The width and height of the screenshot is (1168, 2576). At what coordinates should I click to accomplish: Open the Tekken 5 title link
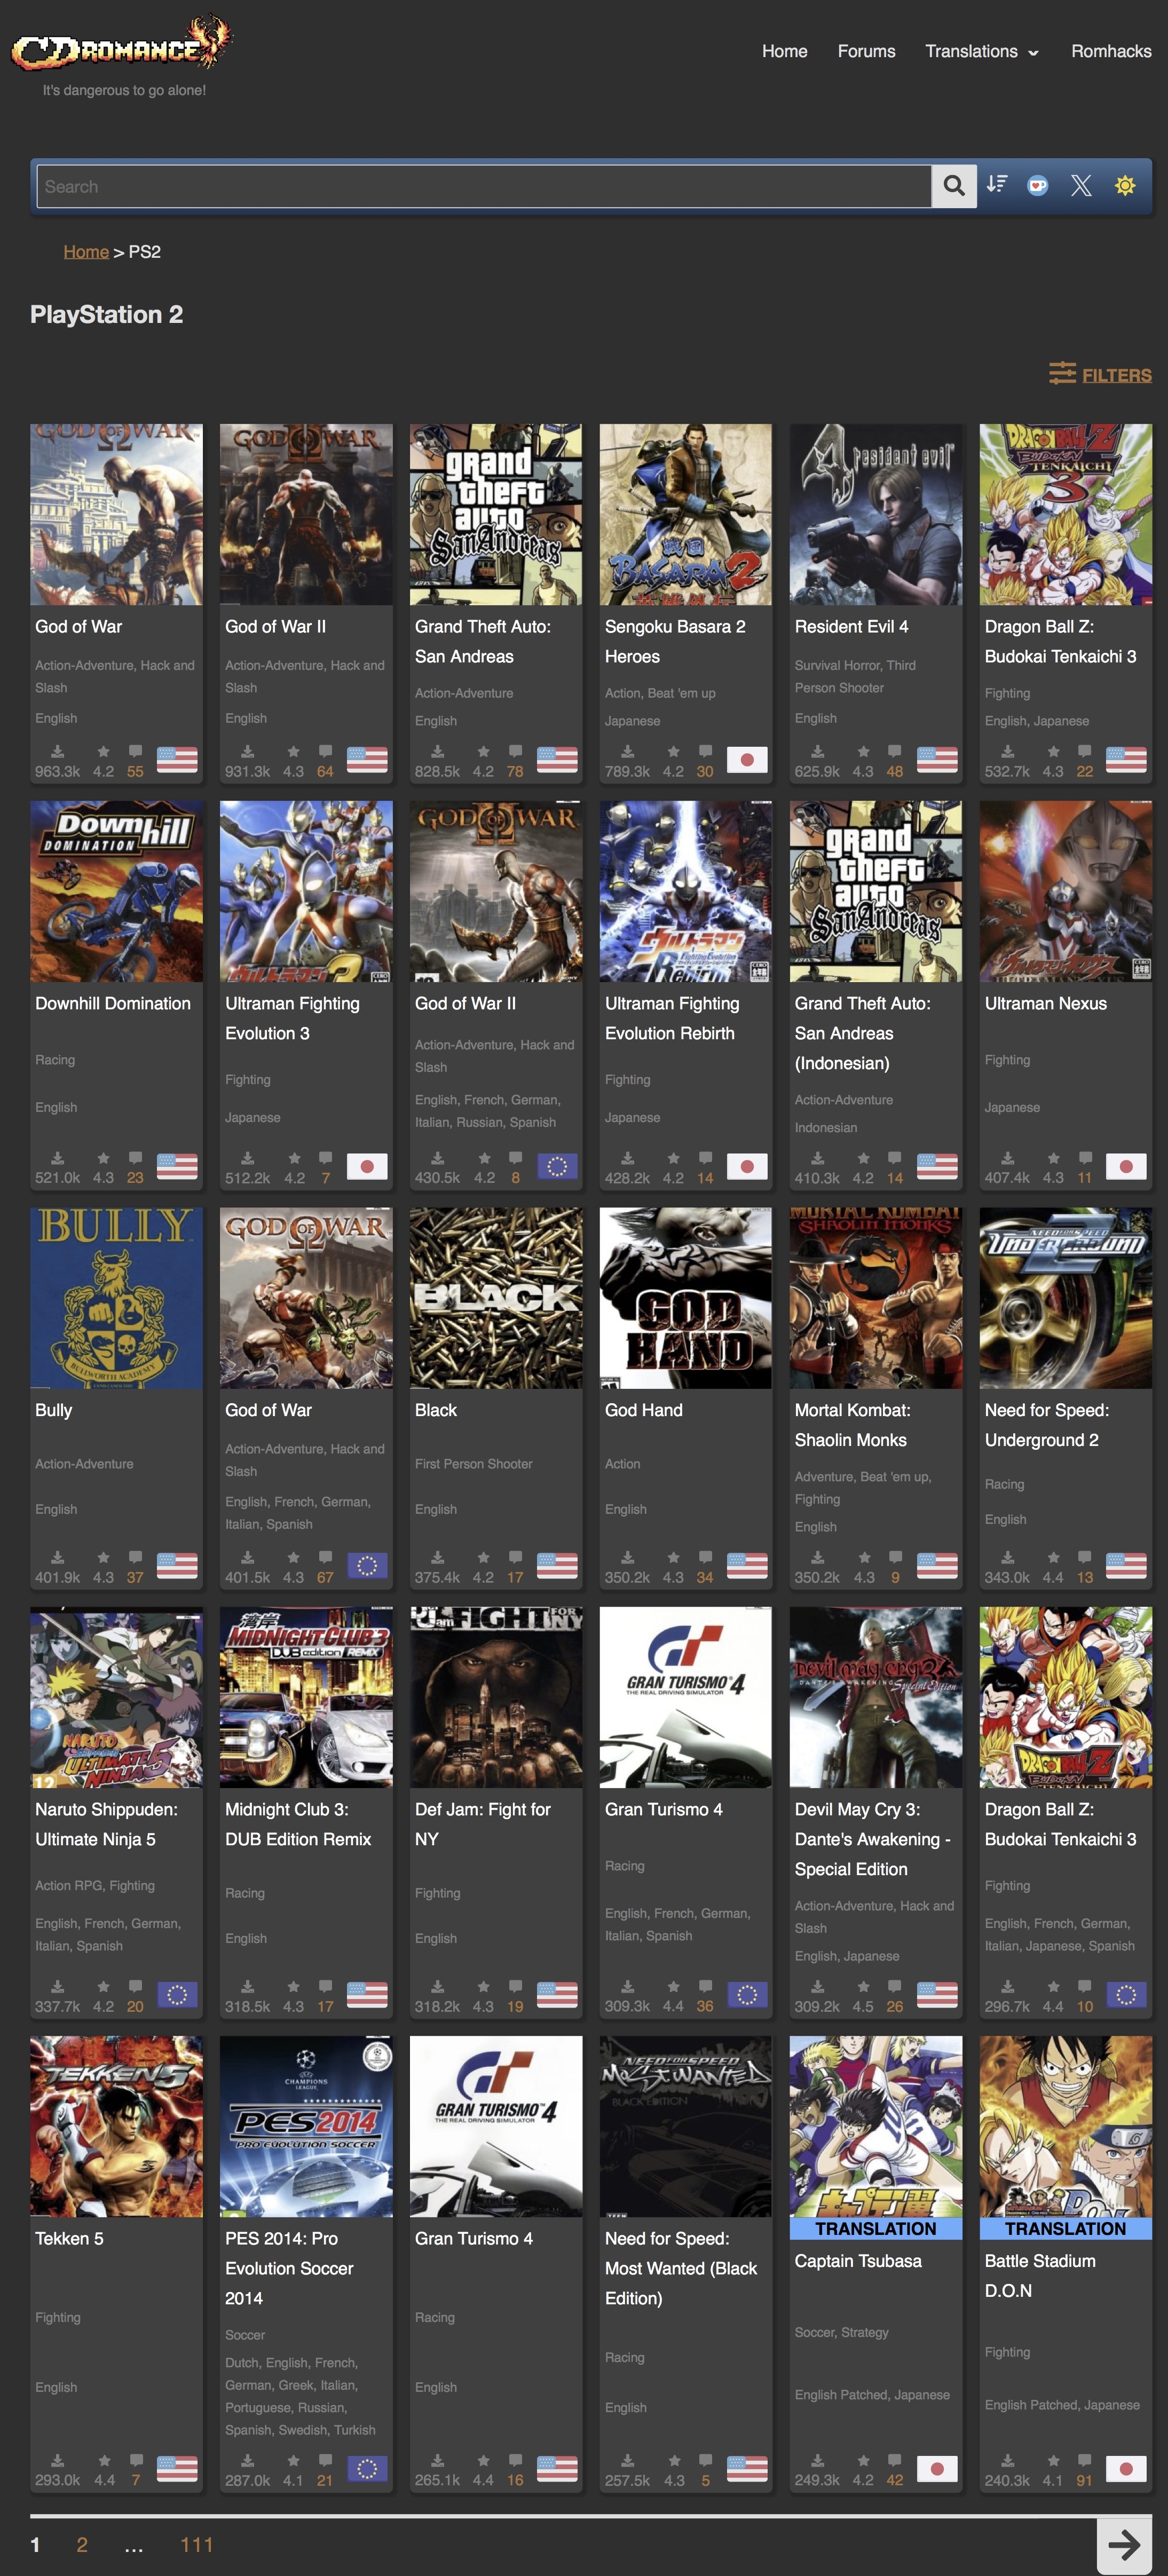pos(69,2238)
